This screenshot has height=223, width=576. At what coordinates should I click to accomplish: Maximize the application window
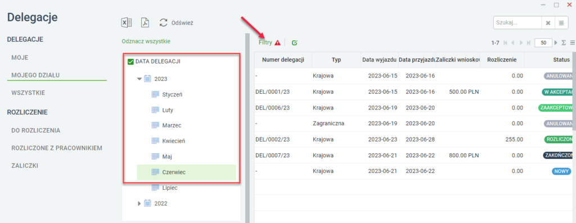556,4
